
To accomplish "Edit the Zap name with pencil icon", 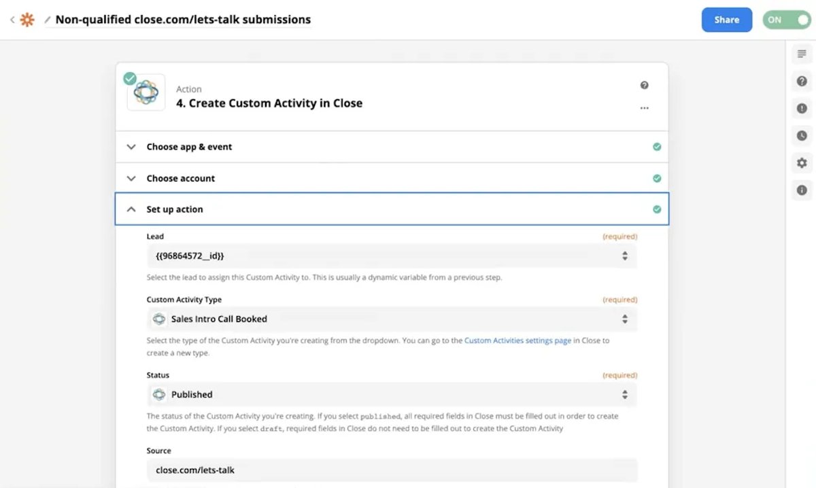I will 48,20.
